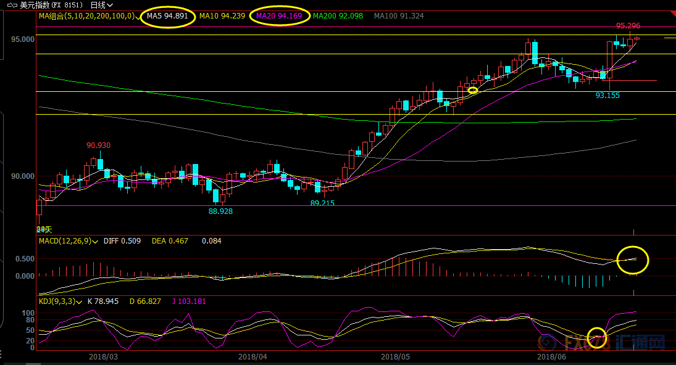Select the MA5 94.891 legend label
The width and height of the screenshot is (676, 365).
tap(167, 16)
